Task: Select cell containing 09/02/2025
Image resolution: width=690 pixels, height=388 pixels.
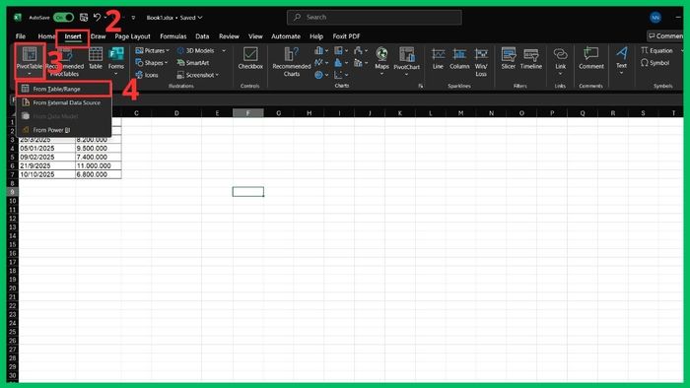Action: pos(46,157)
